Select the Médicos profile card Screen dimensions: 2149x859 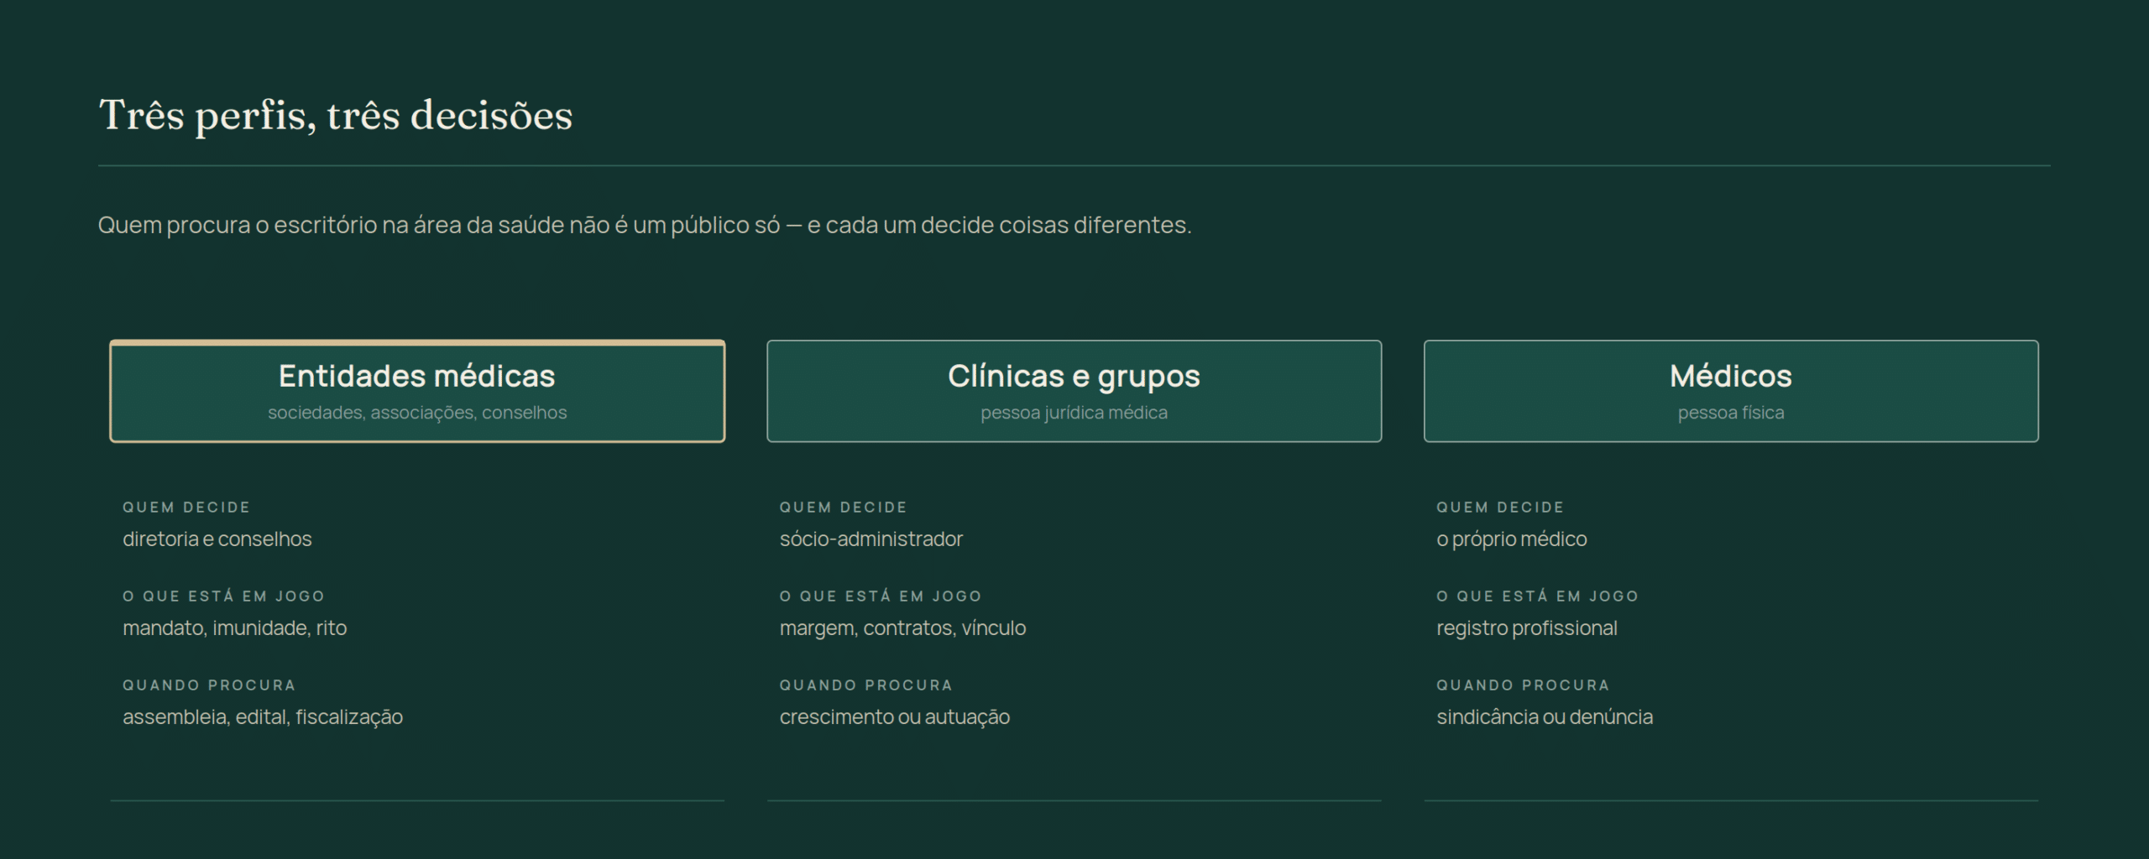click(x=1731, y=391)
